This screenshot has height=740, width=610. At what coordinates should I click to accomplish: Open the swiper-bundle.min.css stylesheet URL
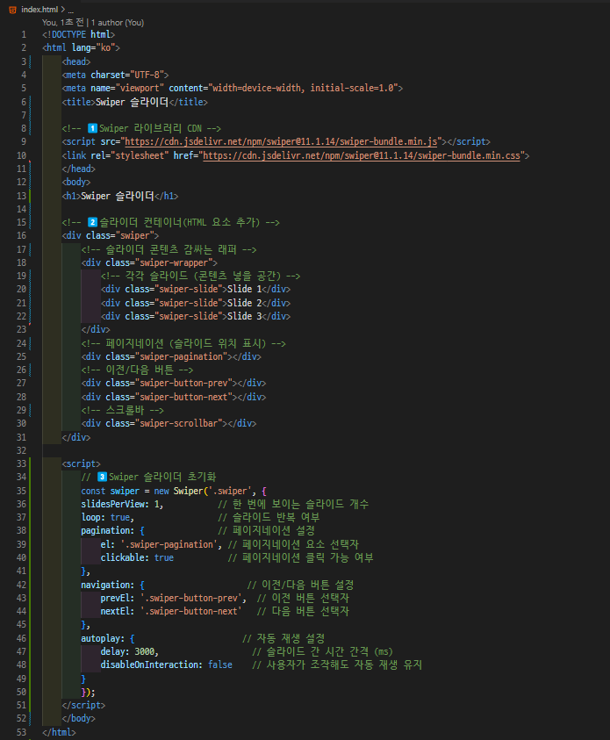pos(362,155)
